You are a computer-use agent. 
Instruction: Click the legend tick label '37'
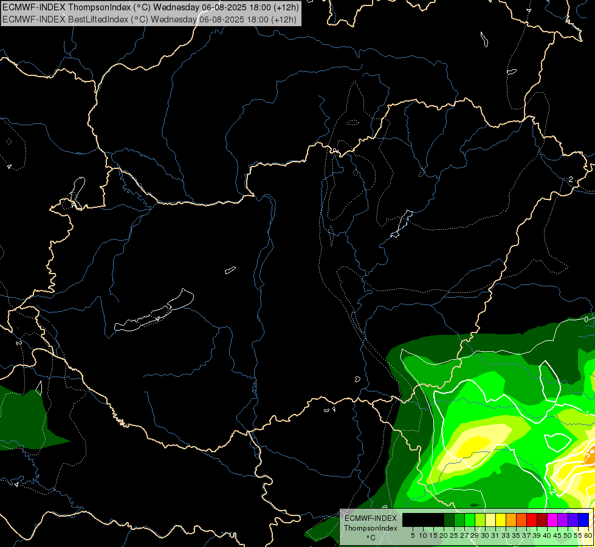tap(526, 535)
